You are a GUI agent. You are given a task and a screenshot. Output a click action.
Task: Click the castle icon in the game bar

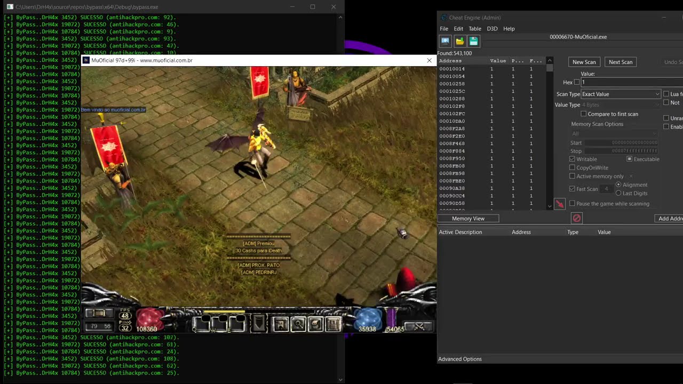click(x=281, y=324)
